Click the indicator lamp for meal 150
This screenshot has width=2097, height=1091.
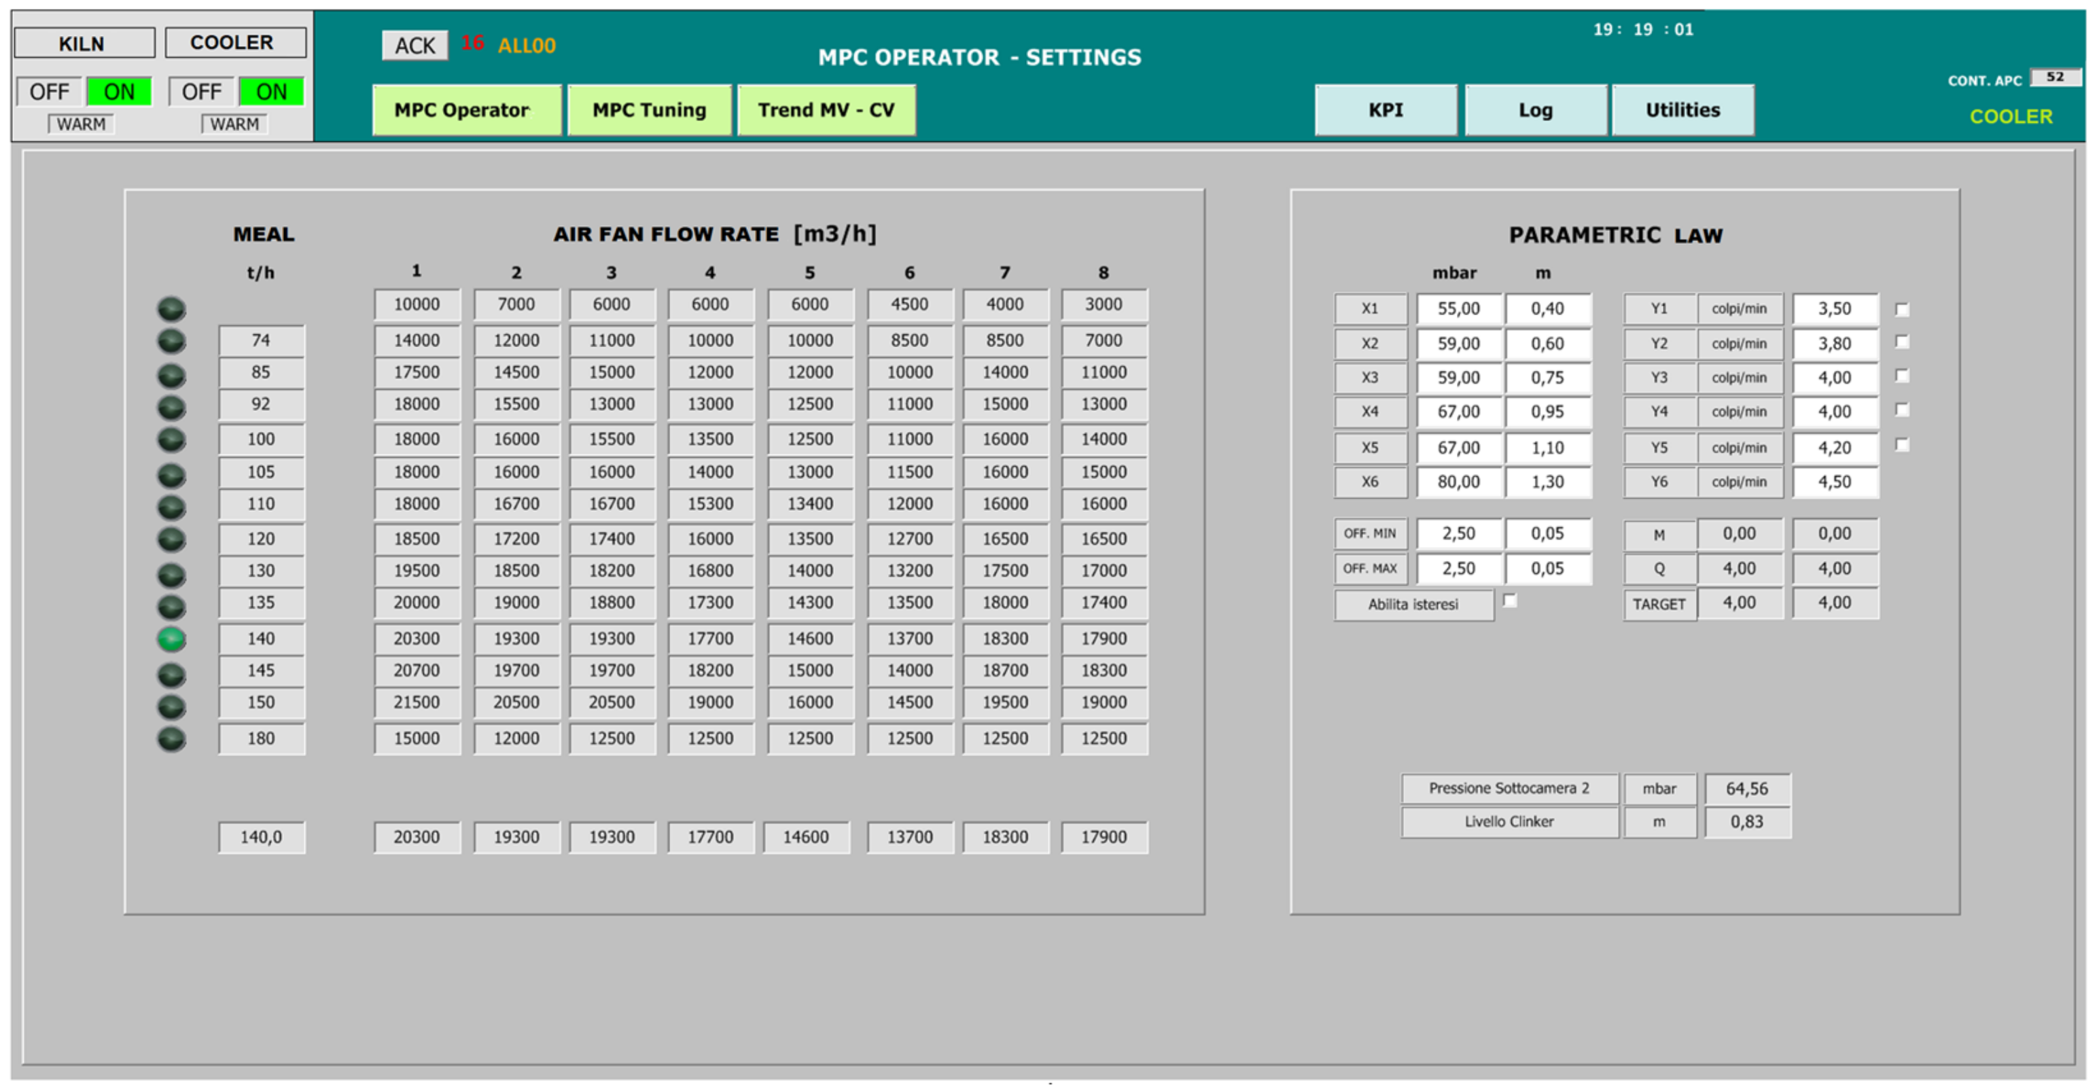pos(171,707)
